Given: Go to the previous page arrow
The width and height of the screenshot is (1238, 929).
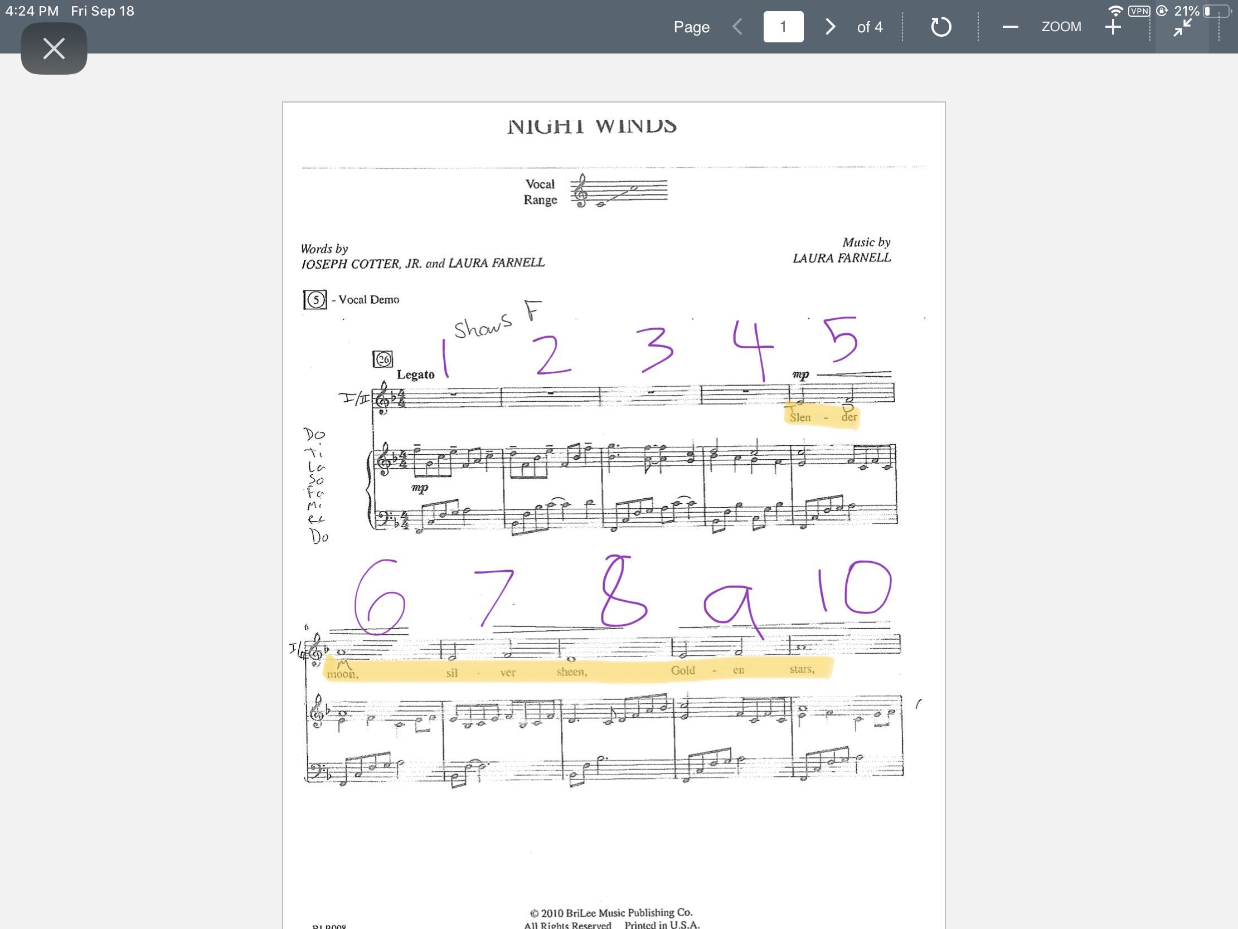Looking at the screenshot, I should [x=737, y=27].
